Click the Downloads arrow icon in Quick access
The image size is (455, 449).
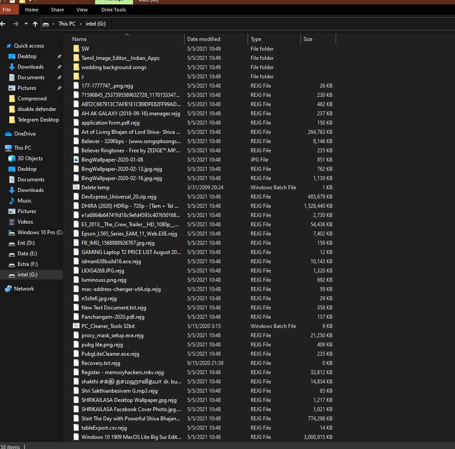click(12, 67)
